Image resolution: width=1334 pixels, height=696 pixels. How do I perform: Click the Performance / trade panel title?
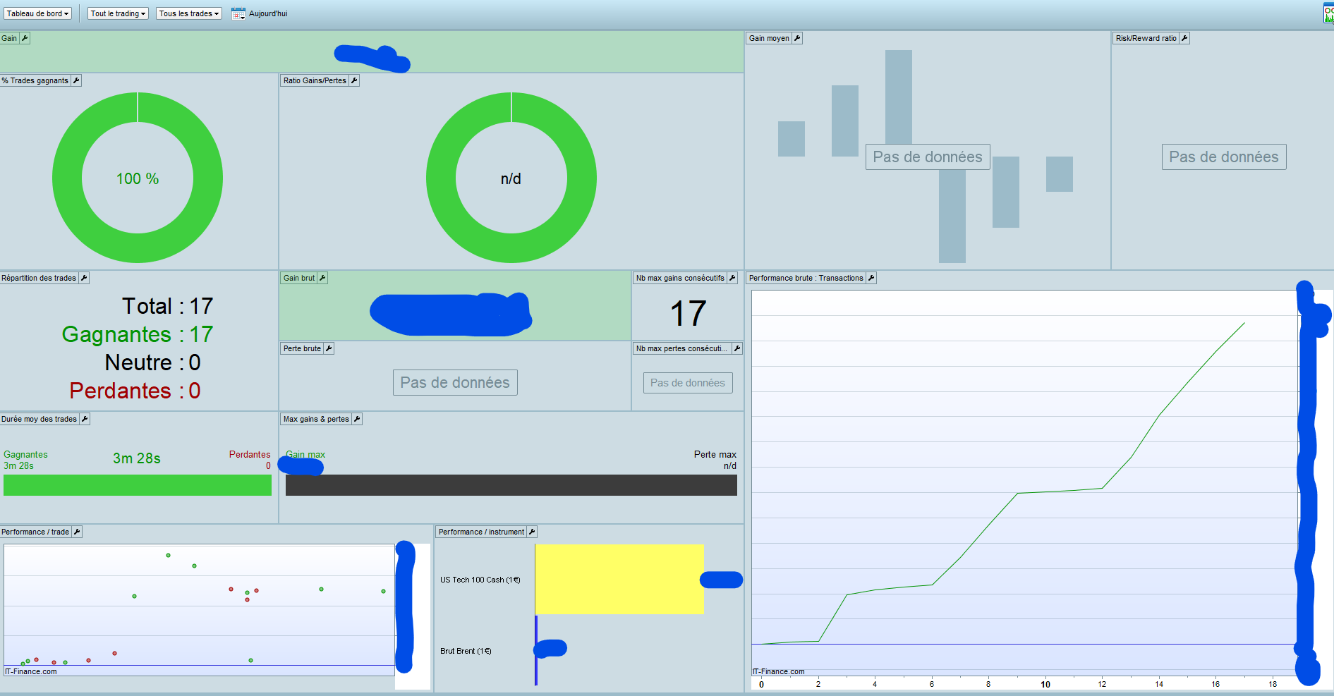35,532
